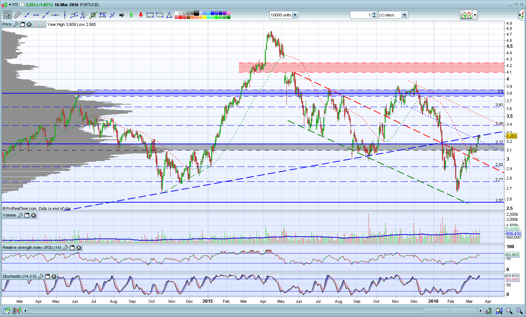Open the ProRealTime.com link
Screen dimensions: 526x317
tap(21, 208)
